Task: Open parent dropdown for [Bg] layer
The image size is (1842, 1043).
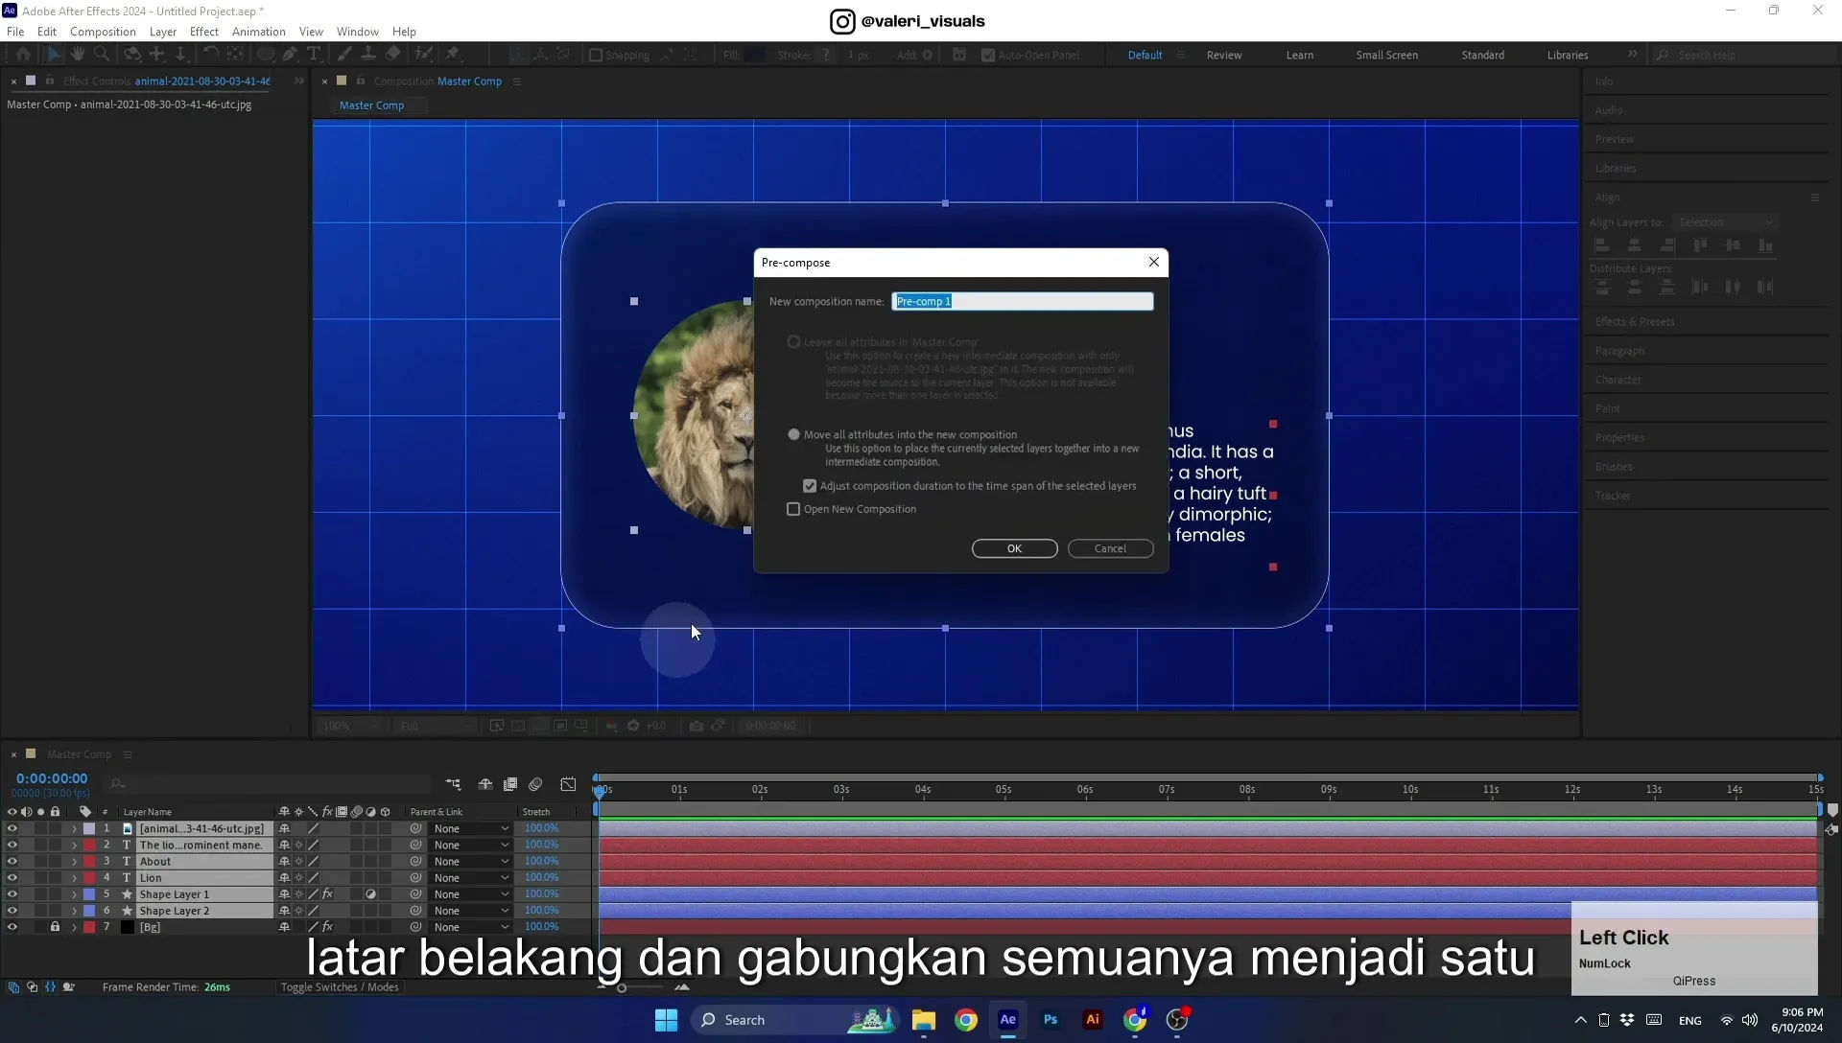Action: 471,927
